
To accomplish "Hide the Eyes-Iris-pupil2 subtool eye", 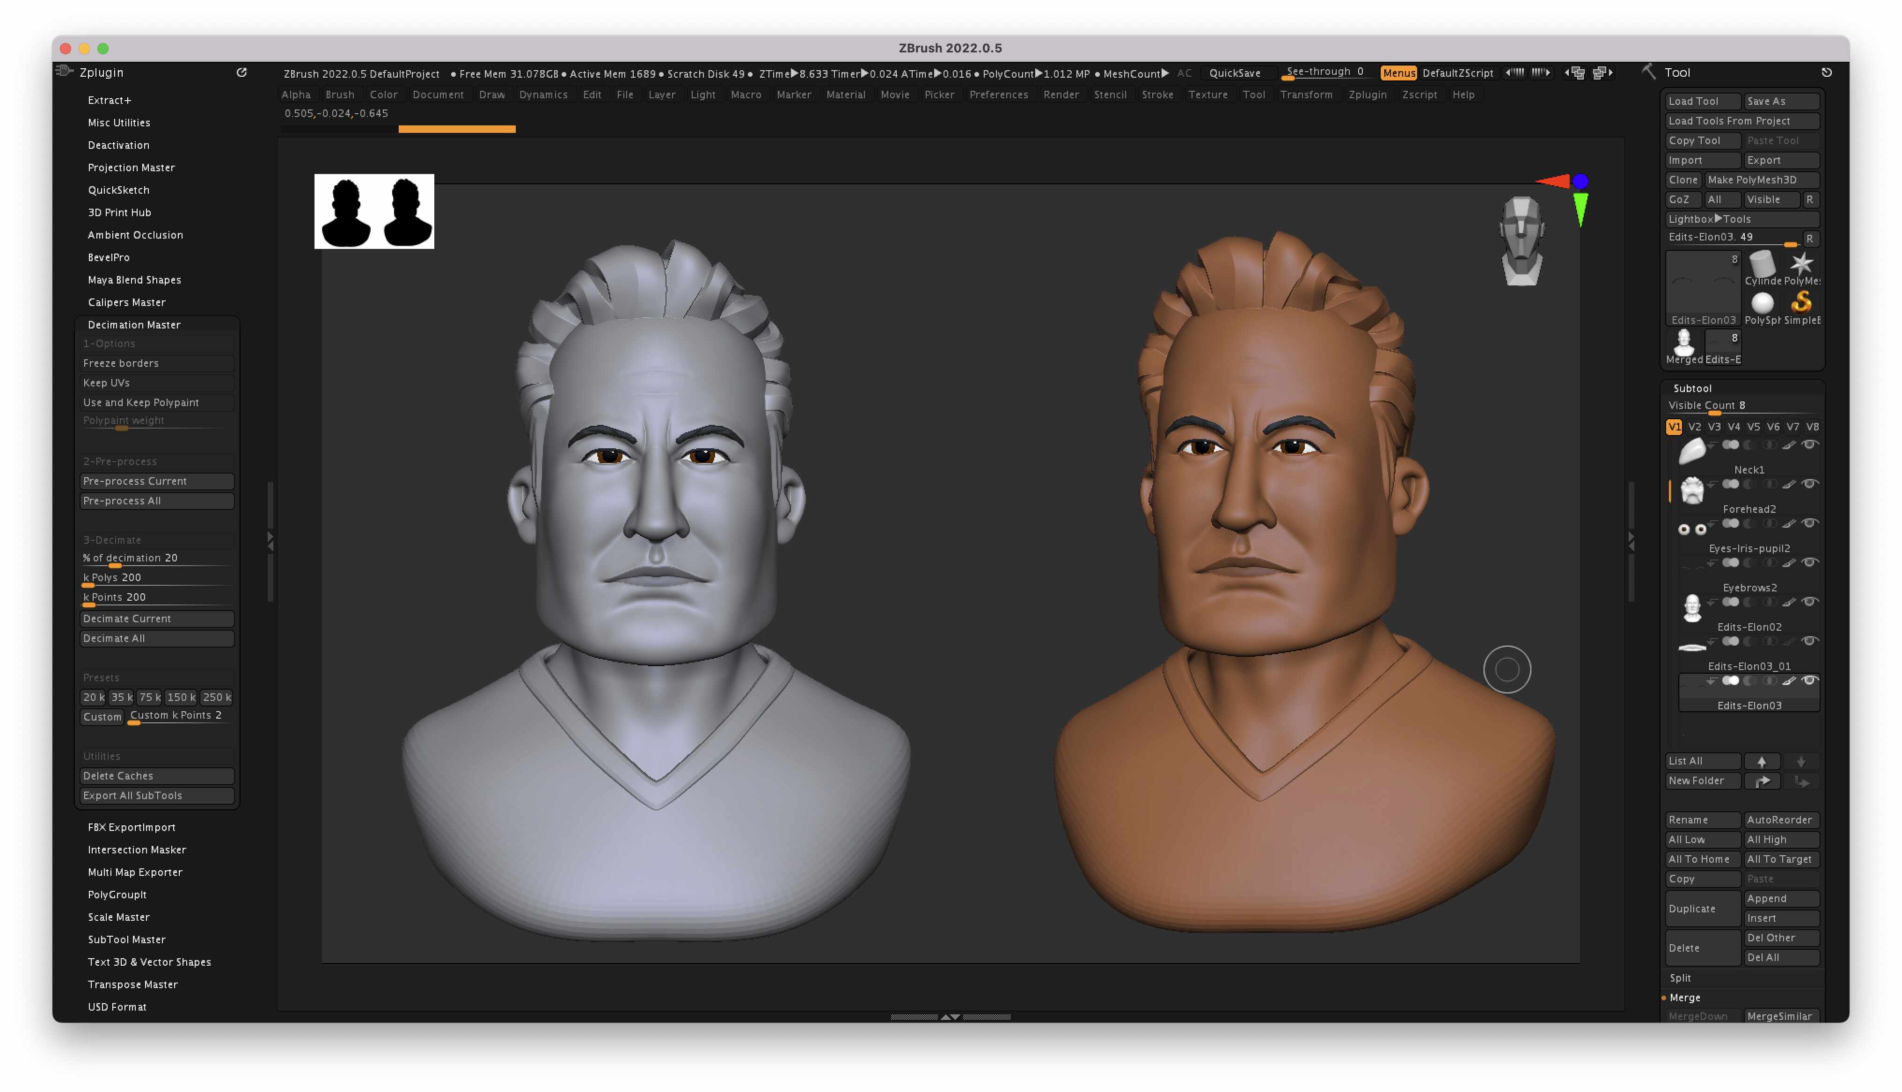I will tap(1809, 524).
